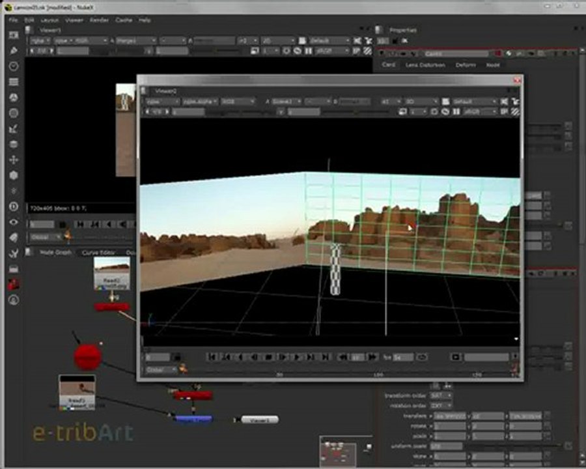
Task: Open the Viewer2 3D view mode dropdown
Action: tap(421, 102)
